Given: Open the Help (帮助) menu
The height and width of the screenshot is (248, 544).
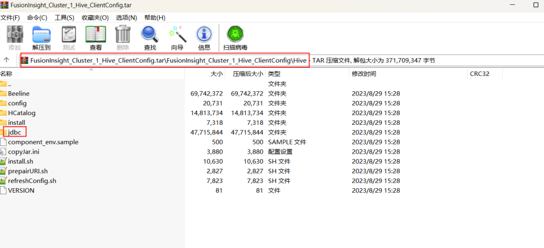Looking at the screenshot, I should 154,18.
